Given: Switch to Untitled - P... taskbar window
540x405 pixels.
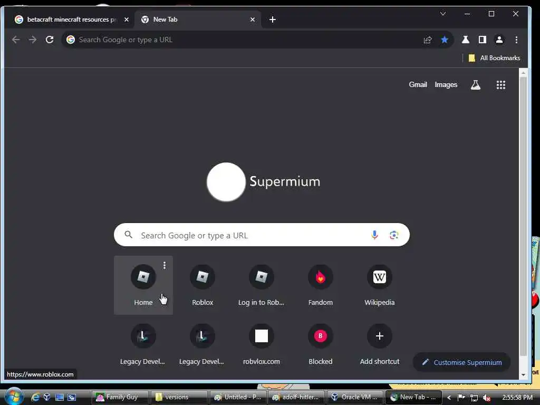Looking at the screenshot, I should click(238, 397).
